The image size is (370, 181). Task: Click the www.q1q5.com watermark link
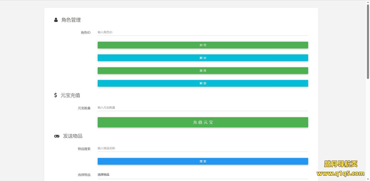coord(340,173)
